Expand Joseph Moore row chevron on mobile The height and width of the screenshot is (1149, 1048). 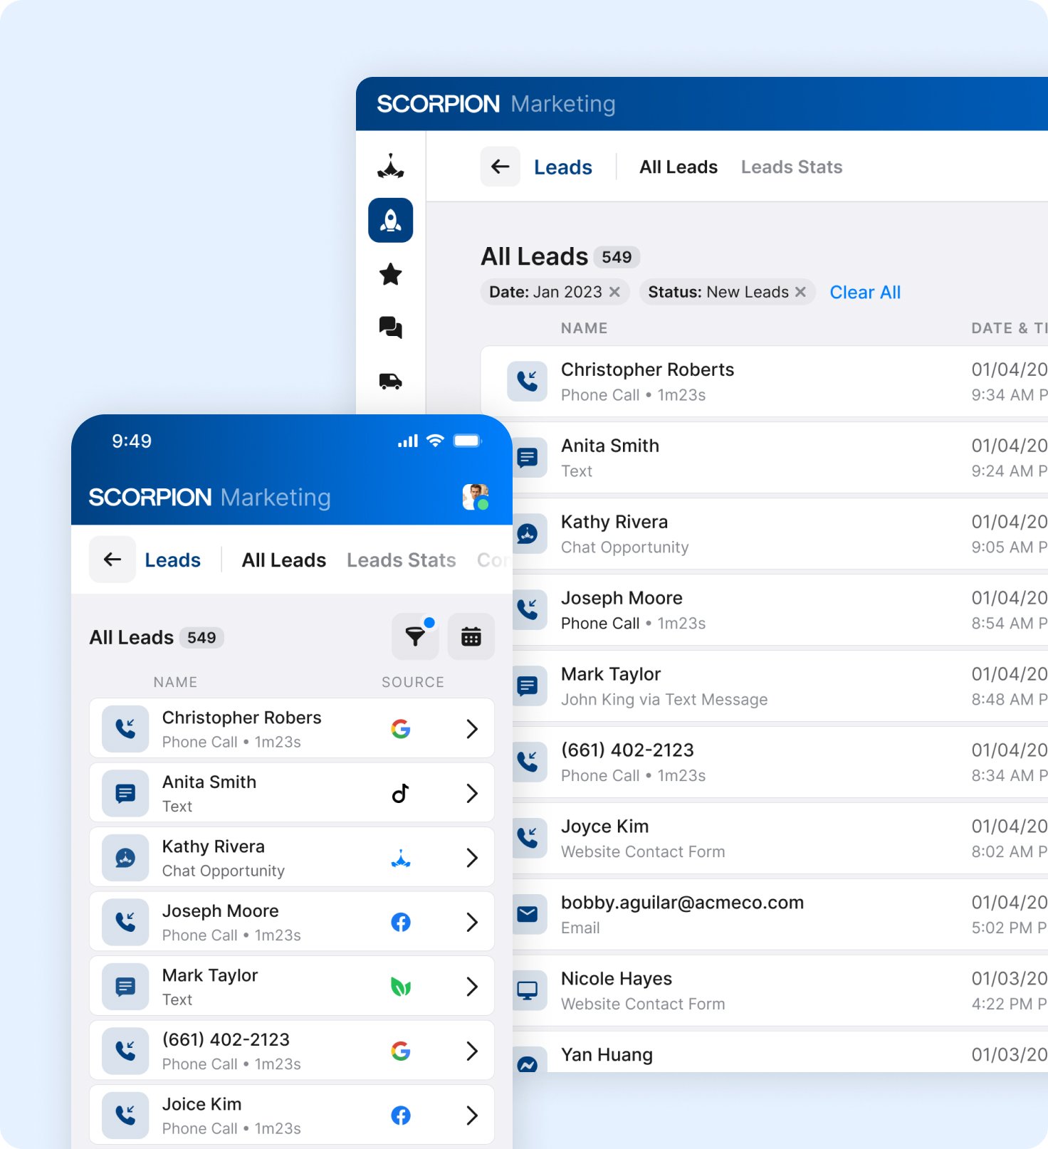tap(471, 923)
